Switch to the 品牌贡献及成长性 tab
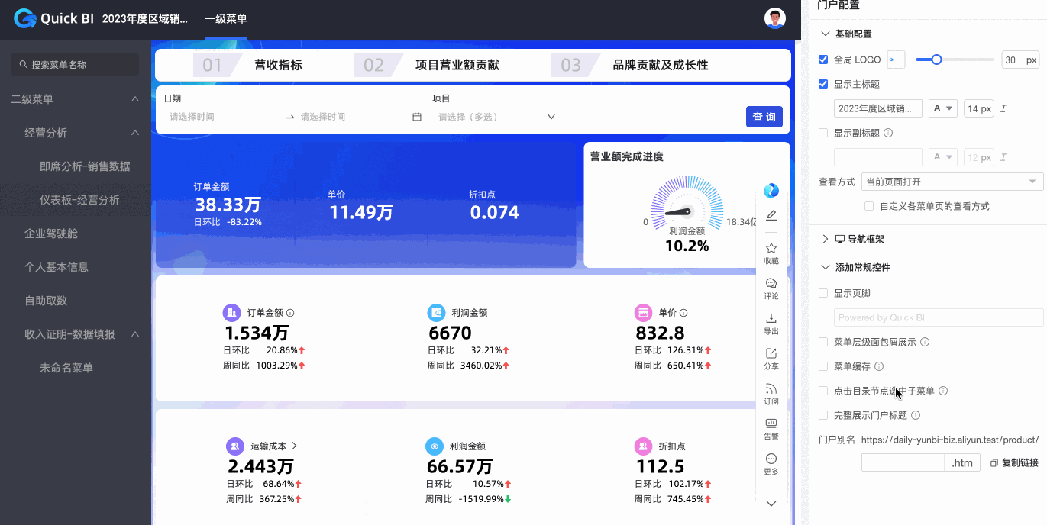Screen dimensions: 1047x525 tap(661, 65)
